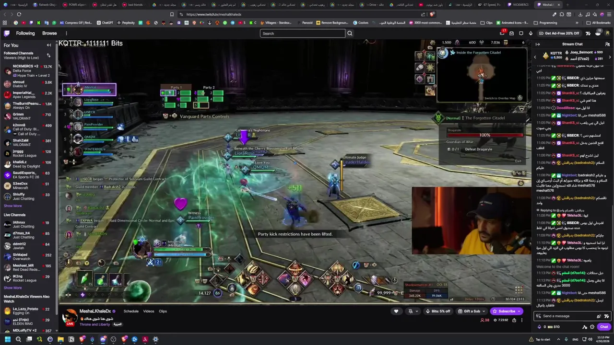Click Bits: 5% off button
The width and height of the screenshot is (614, 345).
click(438, 311)
